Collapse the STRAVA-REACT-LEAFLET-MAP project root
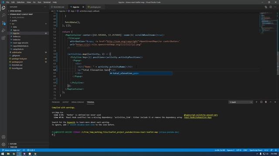The image size is (279, 156). pyautogui.click(x=21, y=14)
